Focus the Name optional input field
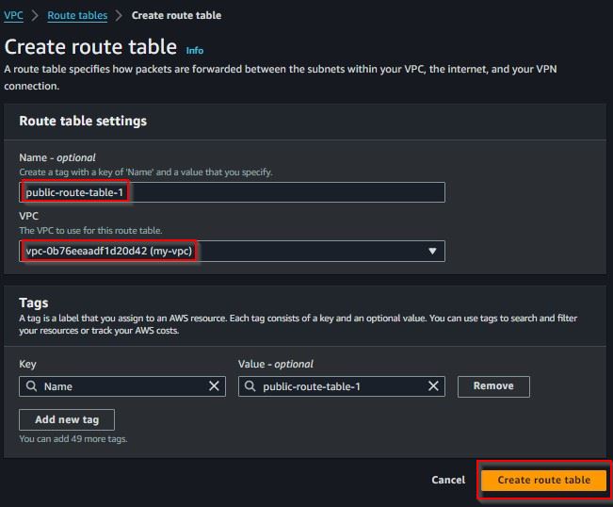613x507 pixels. pyautogui.click(x=232, y=192)
